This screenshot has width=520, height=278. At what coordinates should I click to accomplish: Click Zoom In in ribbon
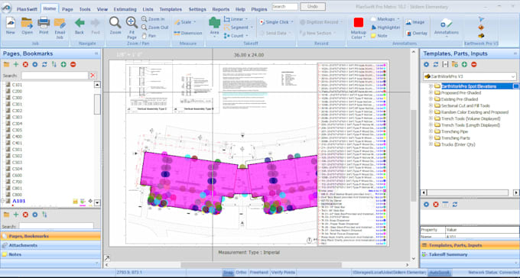coord(153,19)
